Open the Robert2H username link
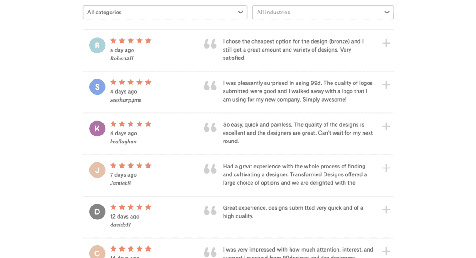 pyautogui.click(x=122, y=58)
